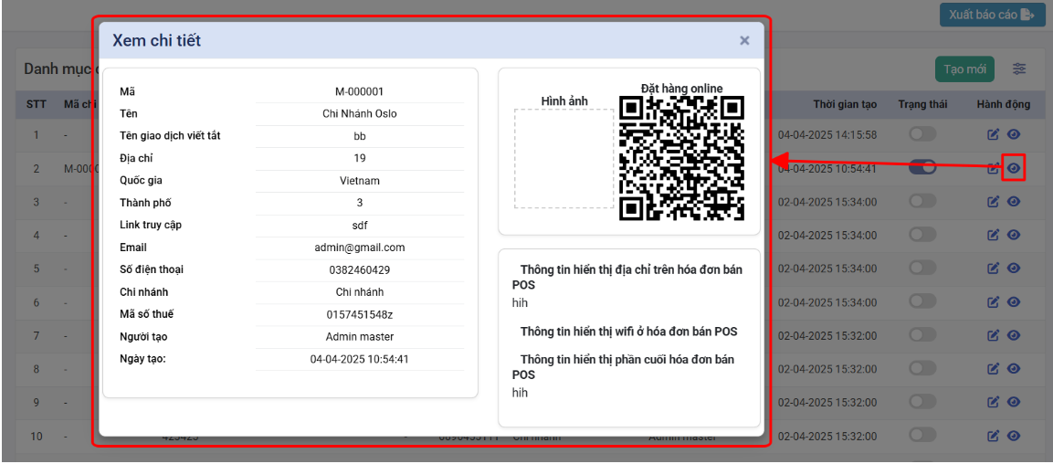The height and width of the screenshot is (464, 1053).
Task: Click the Đặt hàng online QR code
Action: coord(681,158)
